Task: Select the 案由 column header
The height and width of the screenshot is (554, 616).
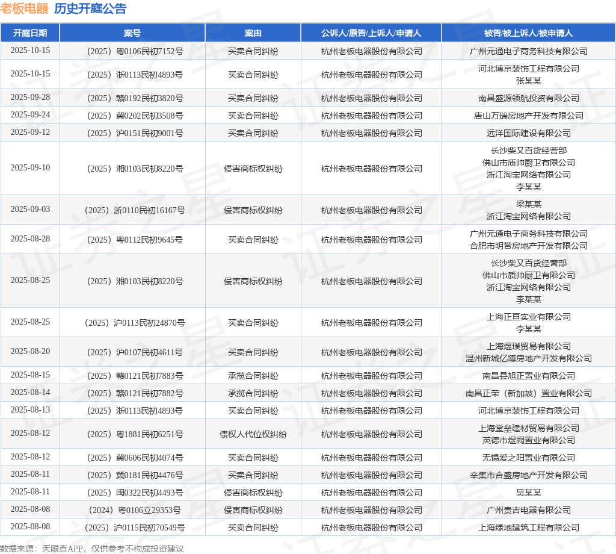Action: [x=253, y=33]
